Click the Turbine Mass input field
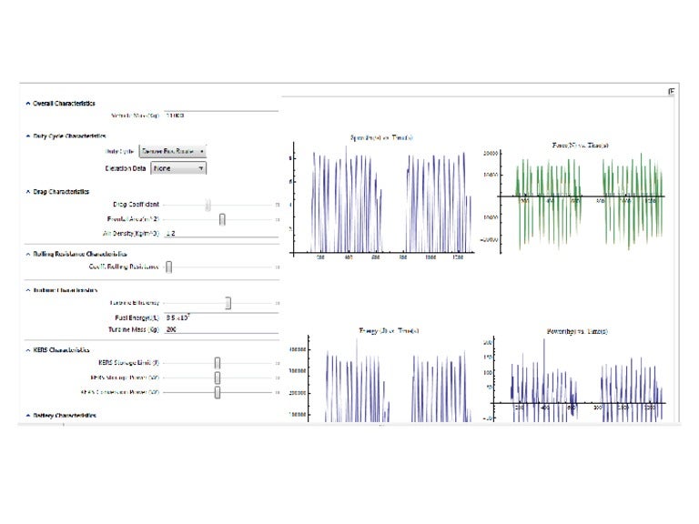The width and height of the screenshot is (699, 524). point(218,330)
